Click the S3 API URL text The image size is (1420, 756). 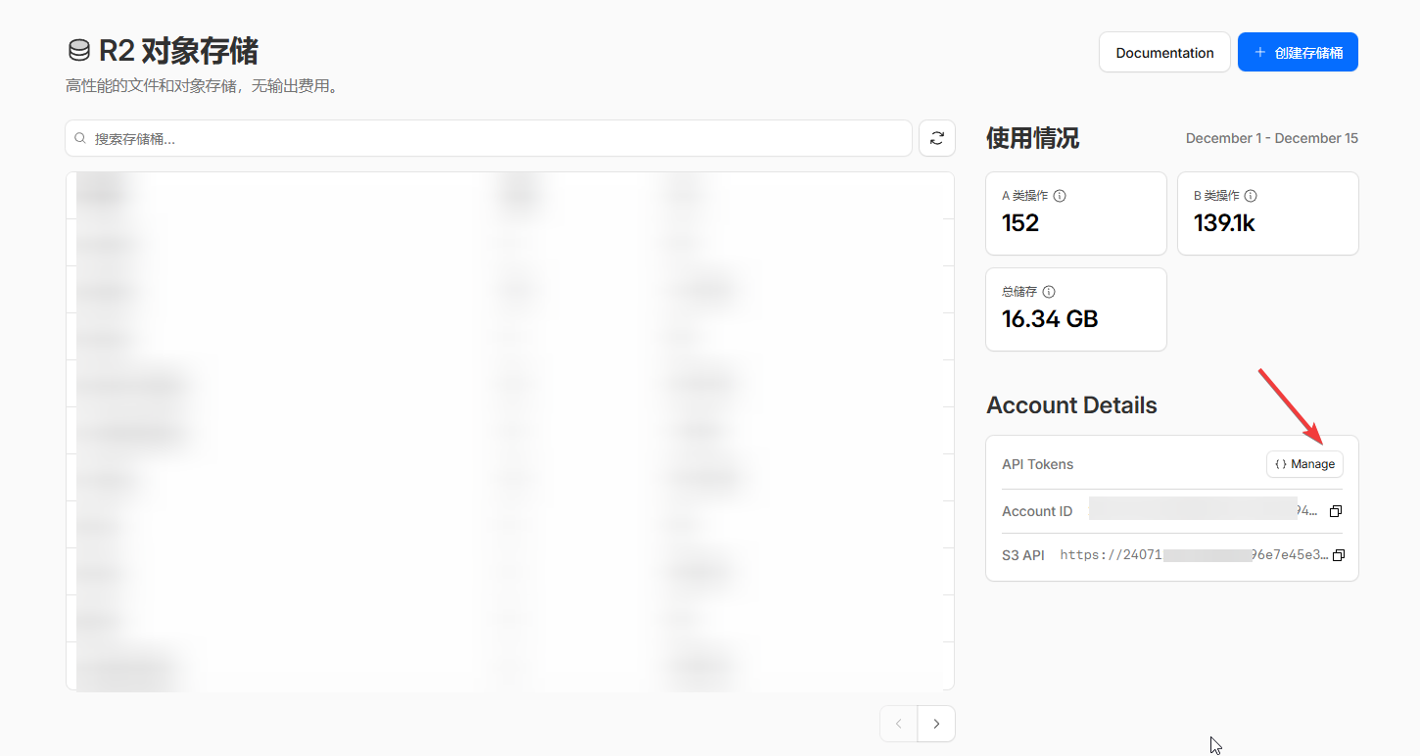[x=1194, y=555]
